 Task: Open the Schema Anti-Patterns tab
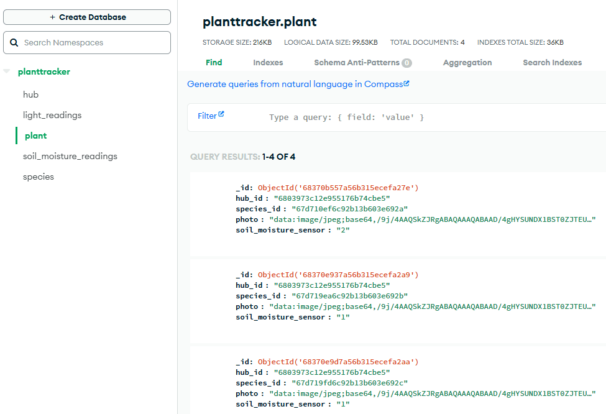[x=361, y=62]
